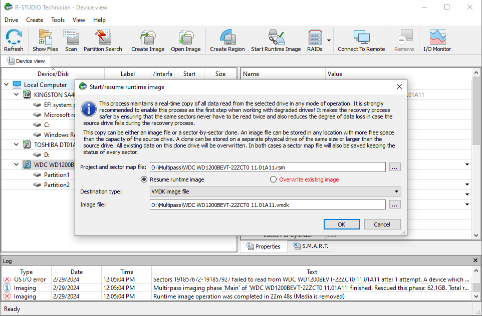This screenshot has width=482, height=316.
Task: Click the Refresh toolbar icon
Action: [14, 40]
